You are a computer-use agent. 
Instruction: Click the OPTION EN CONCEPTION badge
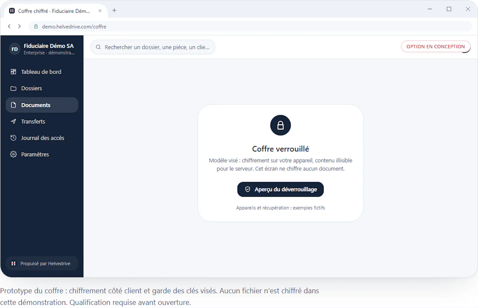pos(436,47)
